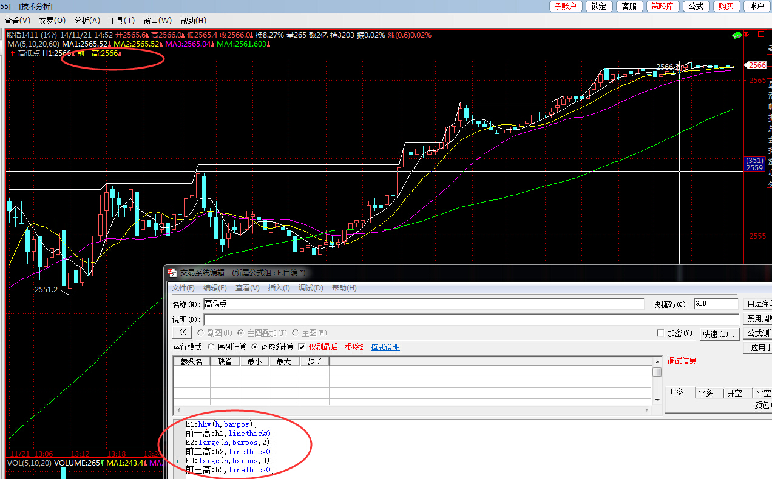The height and width of the screenshot is (479, 772).
Task: Collapse panel with the << button
Action: [182, 332]
